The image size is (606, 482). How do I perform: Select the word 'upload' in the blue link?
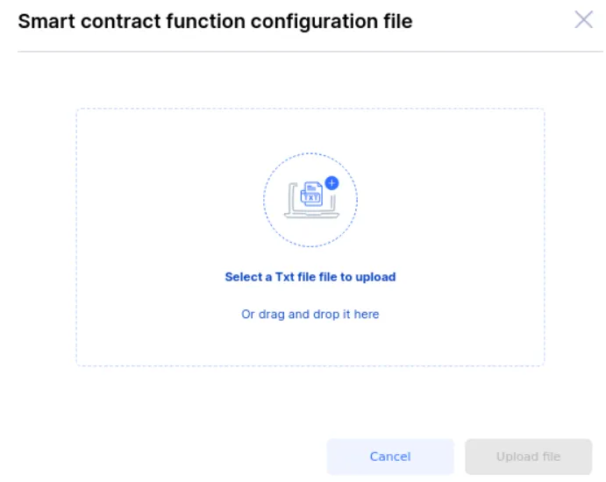pos(375,277)
